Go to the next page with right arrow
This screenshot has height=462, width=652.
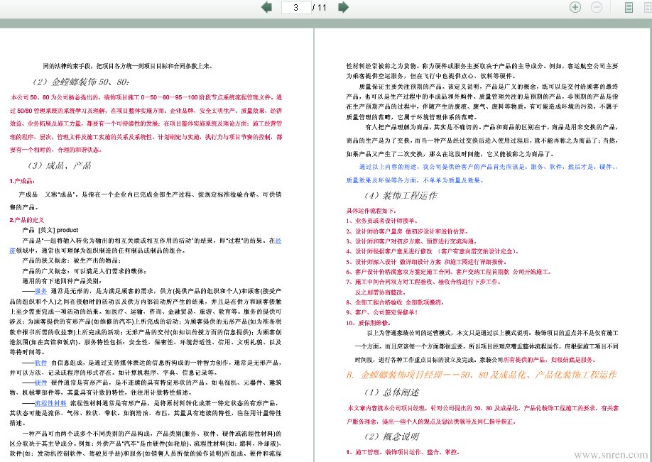[343, 7]
